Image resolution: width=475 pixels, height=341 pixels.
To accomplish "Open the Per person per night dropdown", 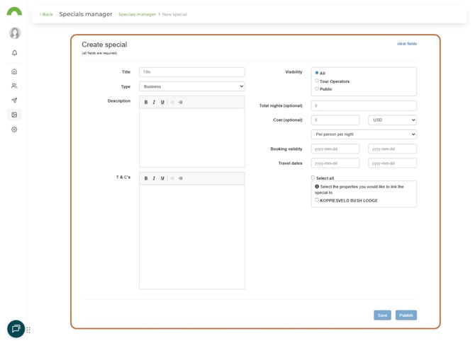I will (364, 134).
